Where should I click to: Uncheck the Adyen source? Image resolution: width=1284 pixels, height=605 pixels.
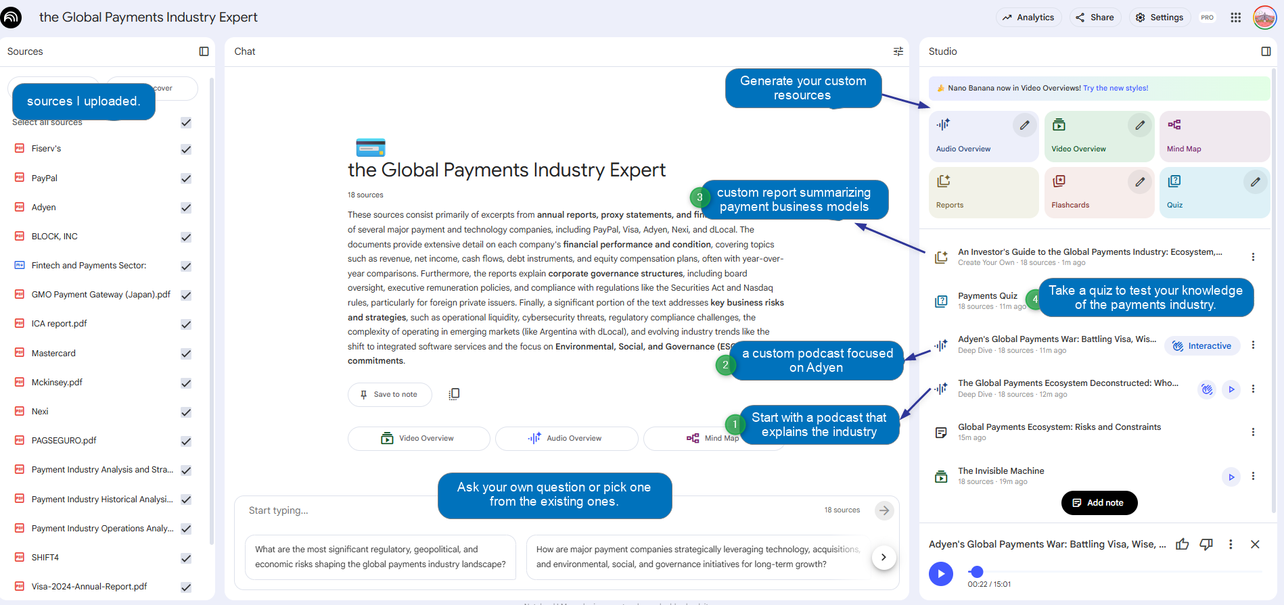pyautogui.click(x=186, y=208)
